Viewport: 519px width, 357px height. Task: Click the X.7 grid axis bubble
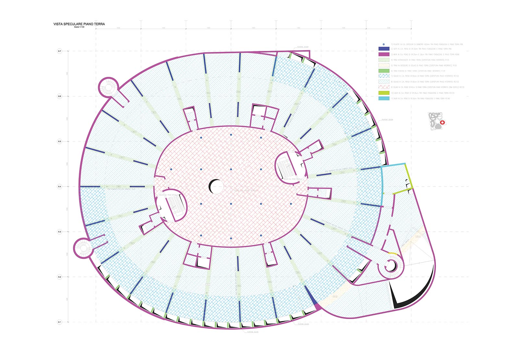(x=59, y=51)
